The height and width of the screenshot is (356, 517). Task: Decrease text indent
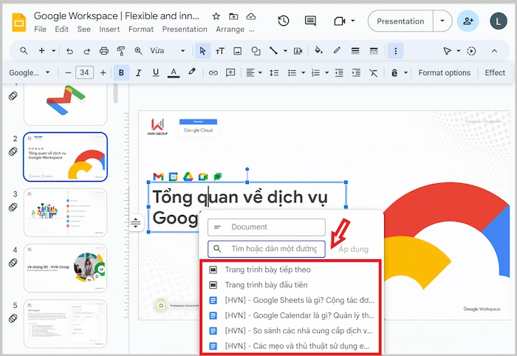tap(339, 72)
